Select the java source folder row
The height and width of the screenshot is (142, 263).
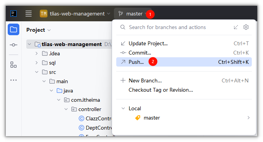pos(69,91)
